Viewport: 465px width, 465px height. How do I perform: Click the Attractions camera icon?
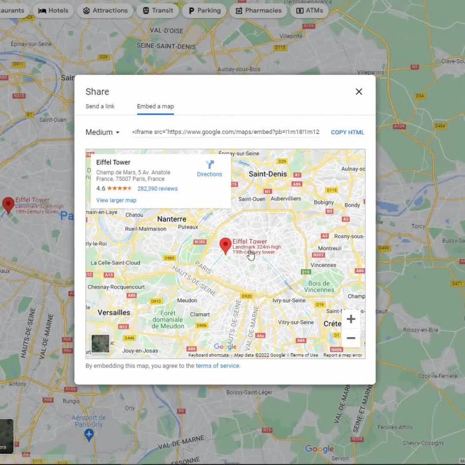click(86, 11)
